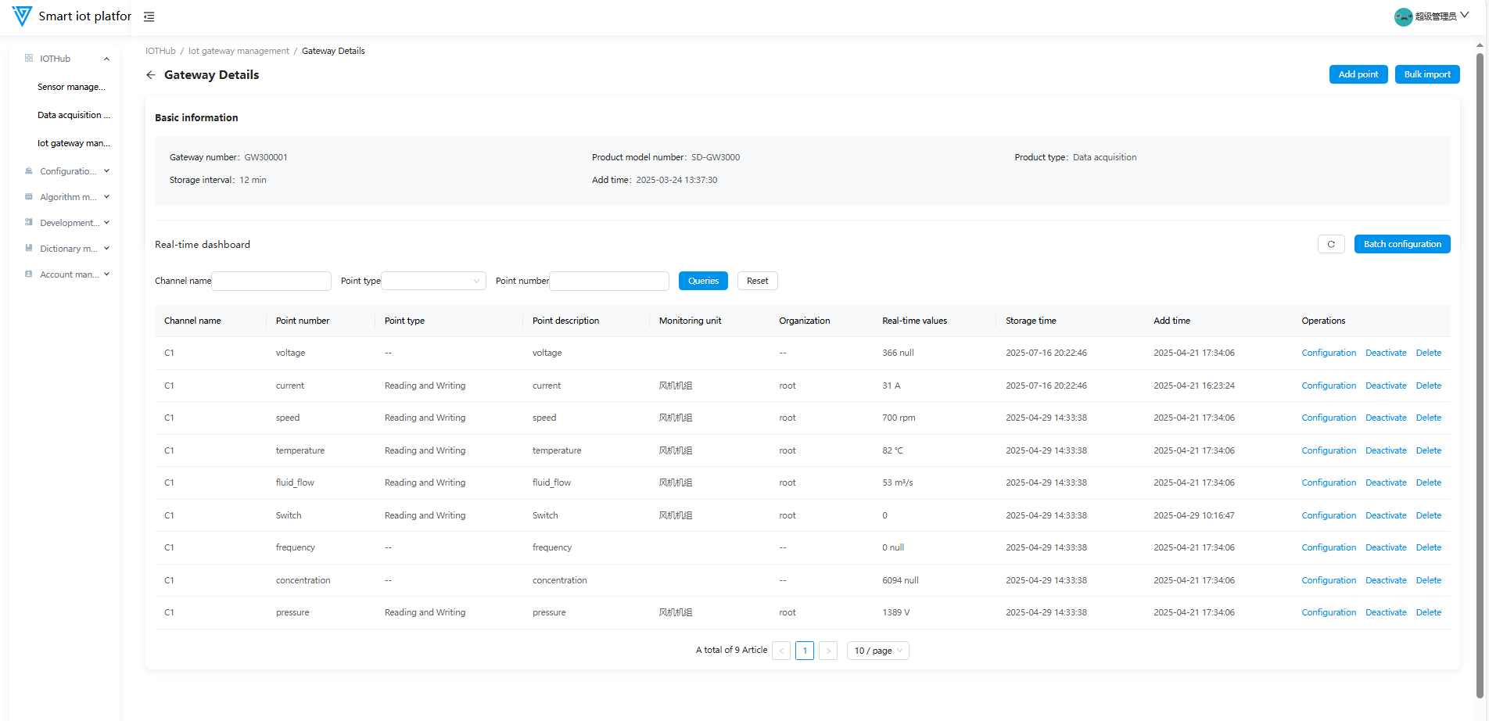This screenshot has height=721, width=1489.
Task: Click the Add point button
Action: [1358, 74]
